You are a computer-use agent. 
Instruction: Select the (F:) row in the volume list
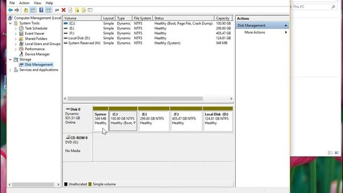tap(148, 33)
